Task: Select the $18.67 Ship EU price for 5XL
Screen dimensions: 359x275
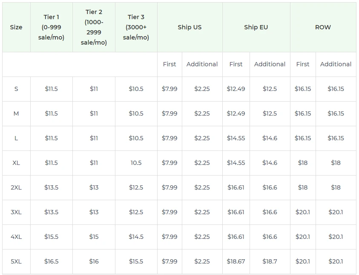Action: [x=236, y=261]
